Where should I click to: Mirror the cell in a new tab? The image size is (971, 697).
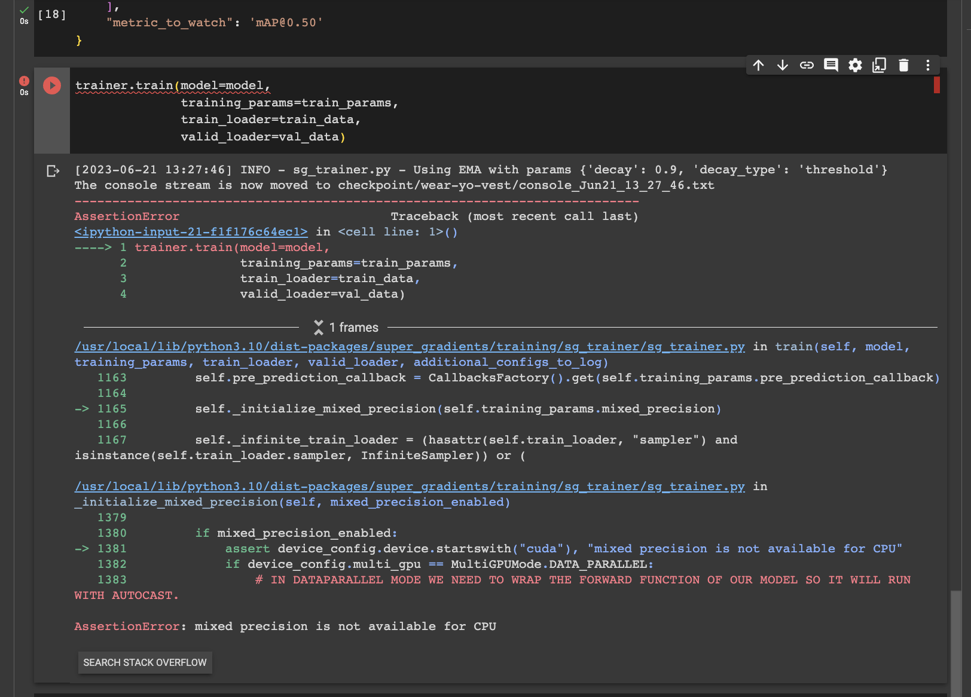point(879,65)
